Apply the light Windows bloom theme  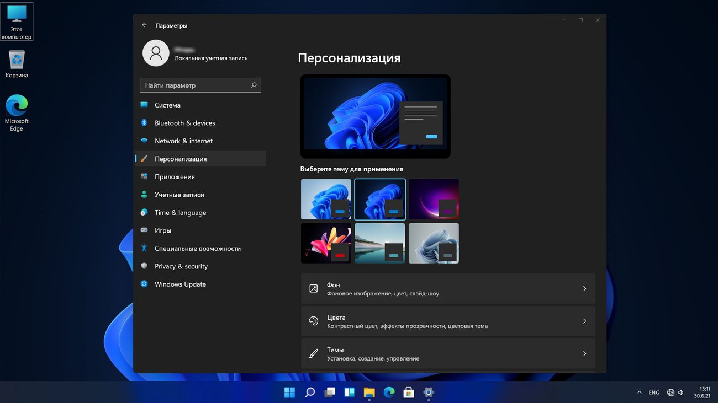(326, 199)
